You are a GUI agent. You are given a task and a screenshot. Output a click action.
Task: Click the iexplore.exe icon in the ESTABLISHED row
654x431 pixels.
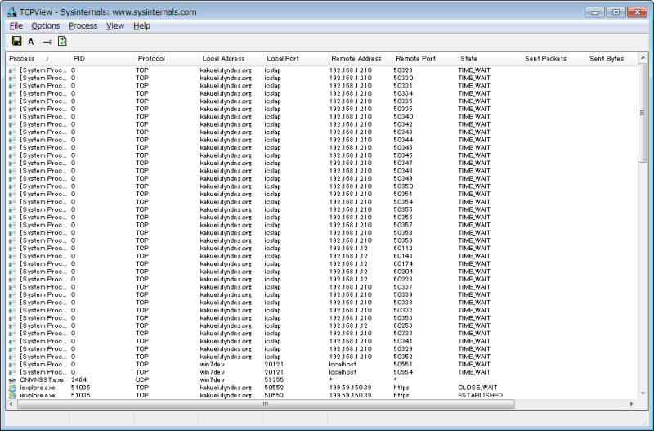point(12,396)
